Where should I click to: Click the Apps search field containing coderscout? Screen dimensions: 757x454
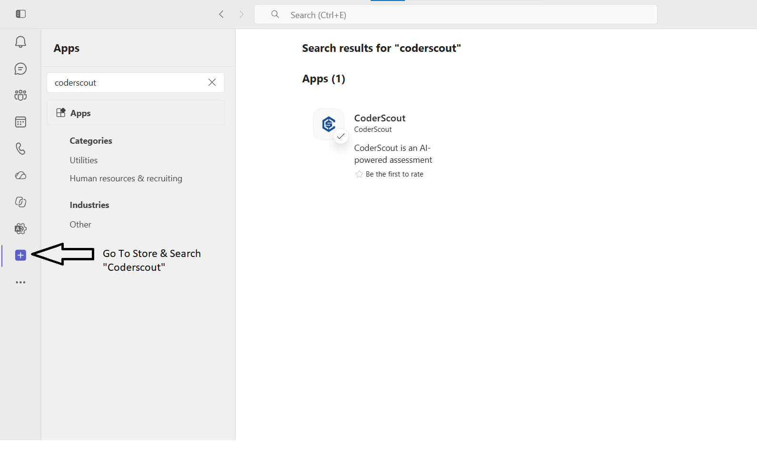click(x=136, y=83)
